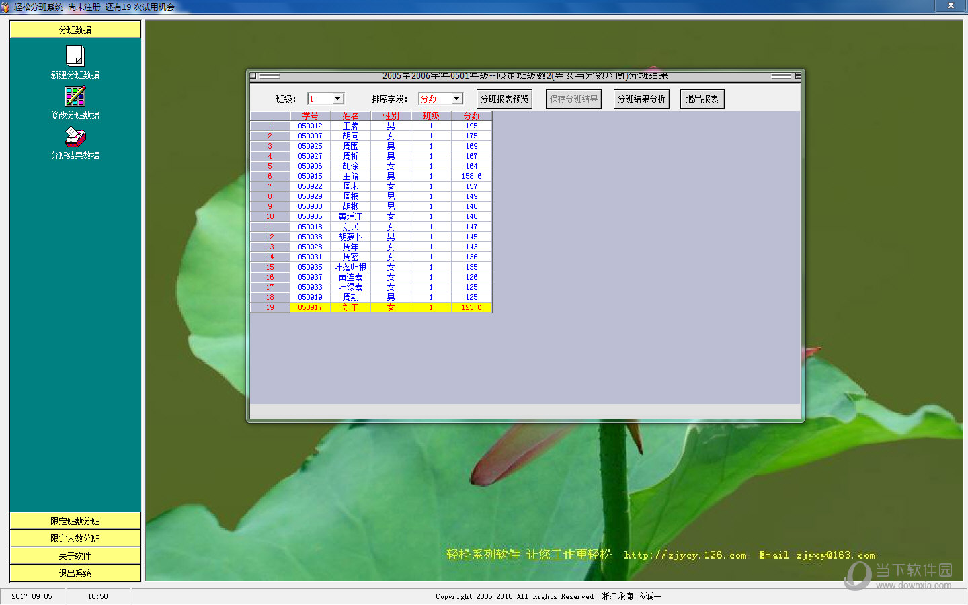Click the 性别 column header
Screen dimensions: 968x605
[391, 116]
